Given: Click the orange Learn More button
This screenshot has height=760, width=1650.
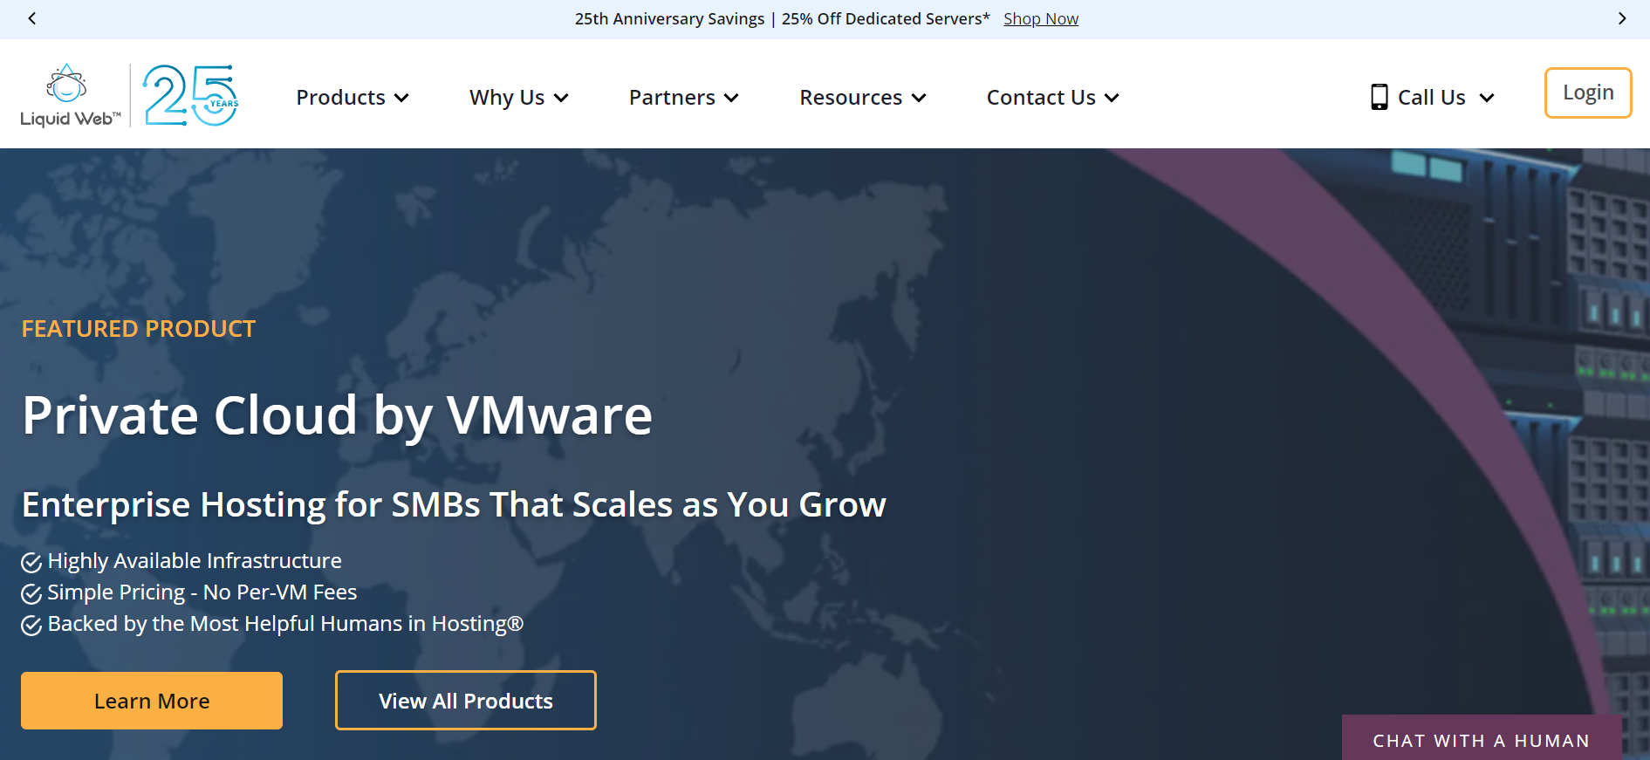Looking at the screenshot, I should pos(152,701).
